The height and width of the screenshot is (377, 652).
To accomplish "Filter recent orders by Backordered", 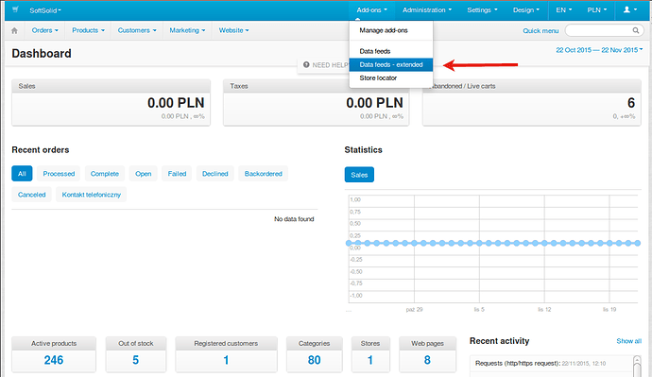I will pos(264,174).
